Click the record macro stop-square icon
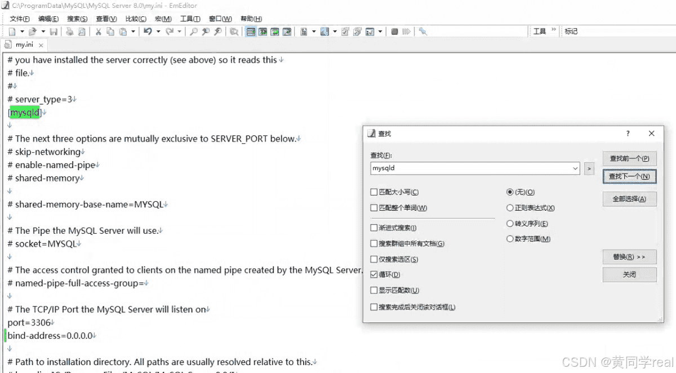The image size is (676, 373). click(395, 32)
